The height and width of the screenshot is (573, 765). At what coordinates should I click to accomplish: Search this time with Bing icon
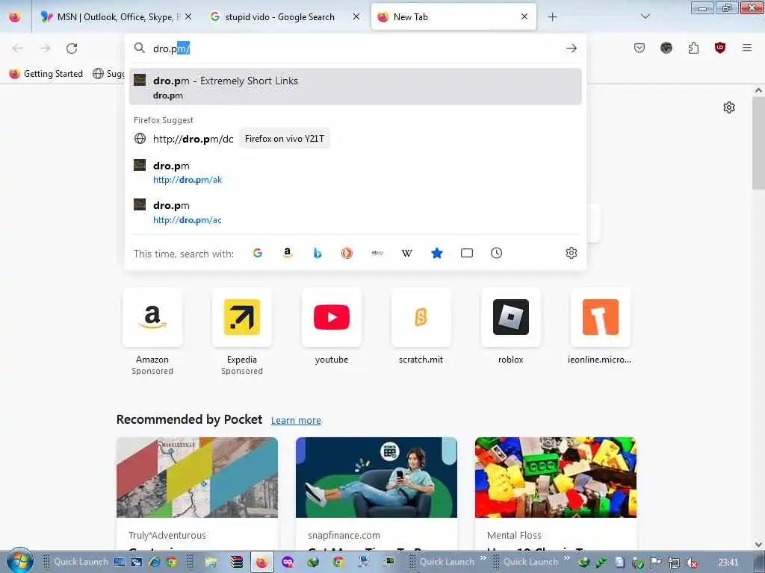[x=317, y=253]
